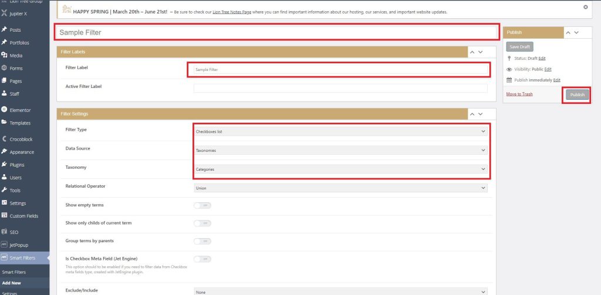This screenshot has width=601, height=295.
Task: Click the Move to Trash link
Action: click(x=519, y=94)
